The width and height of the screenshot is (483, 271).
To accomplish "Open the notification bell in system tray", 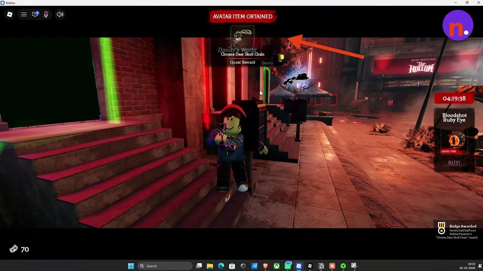I will click(480, 266).
